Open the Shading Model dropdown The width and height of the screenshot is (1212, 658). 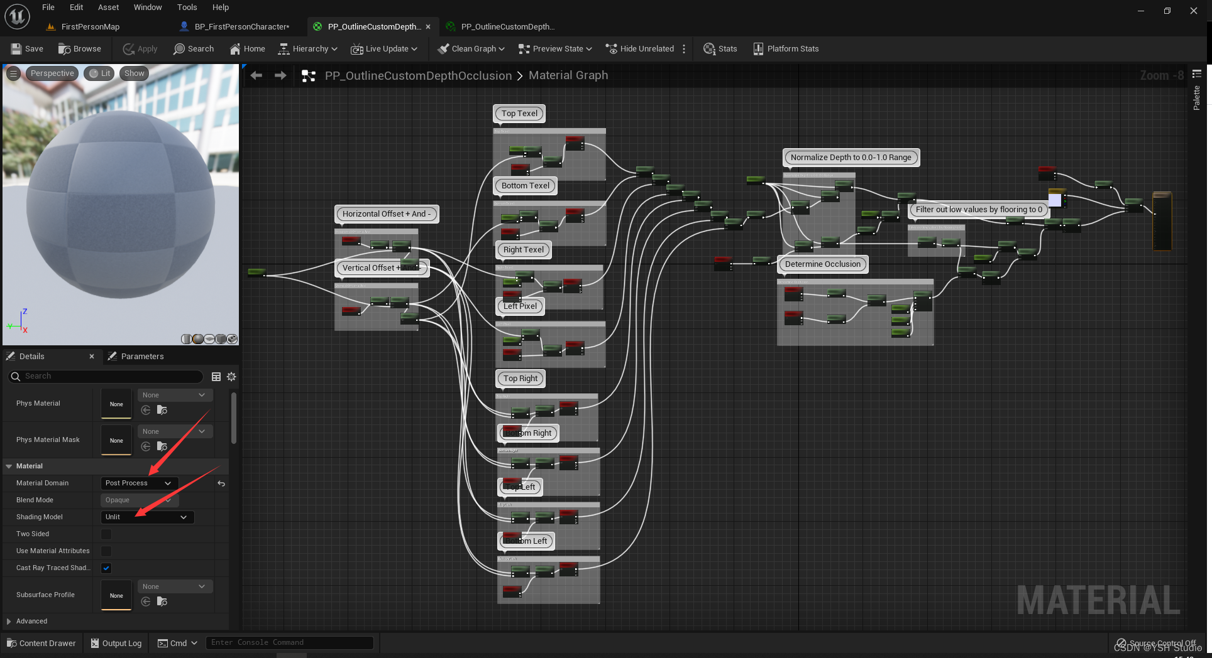(x=147, y=517)
